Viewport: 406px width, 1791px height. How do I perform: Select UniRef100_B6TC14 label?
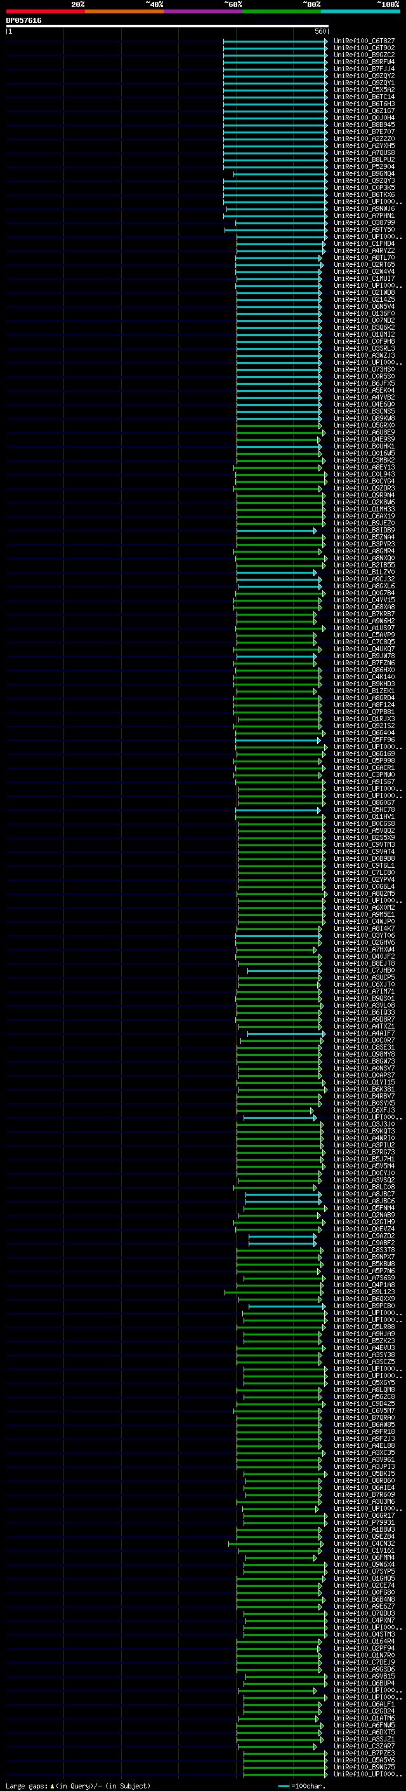click(364, 97)
